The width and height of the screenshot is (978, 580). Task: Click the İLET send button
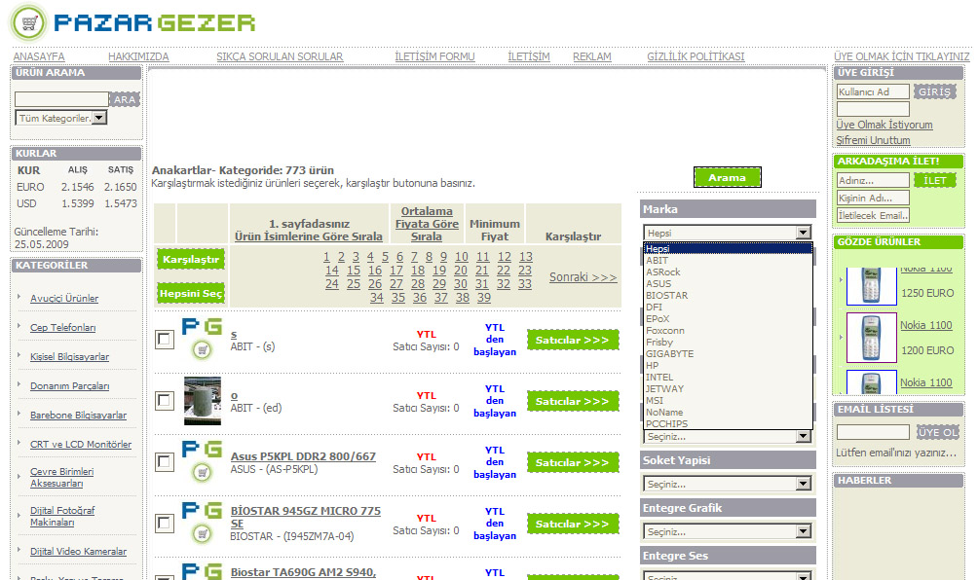(935, 181)
